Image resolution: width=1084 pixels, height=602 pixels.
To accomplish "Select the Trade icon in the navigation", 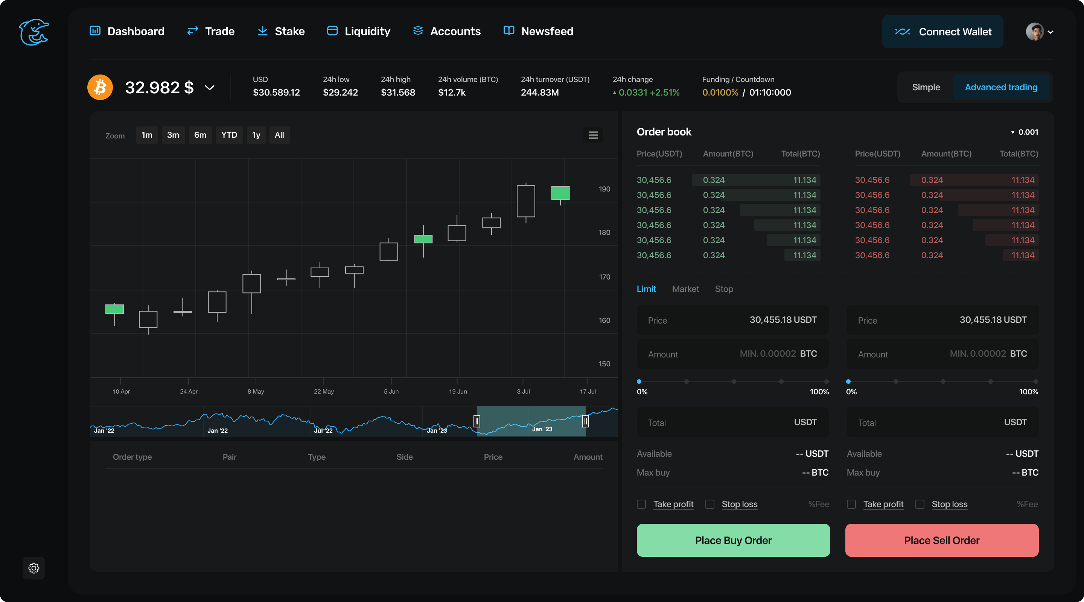I will (x=192, y=31).
